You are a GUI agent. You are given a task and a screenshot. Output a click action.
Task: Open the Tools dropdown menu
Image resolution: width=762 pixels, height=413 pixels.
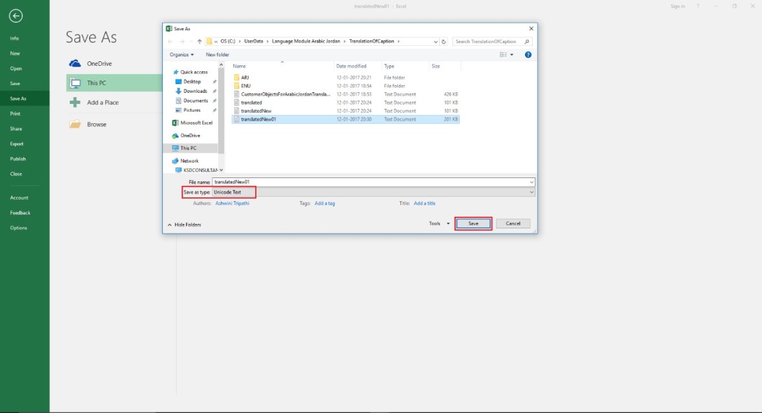click(x=439, y=224)
